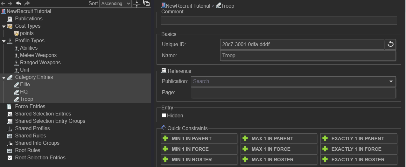Click the Category Entries pencil icon
Viewport: 406px width, 167px height.
coord(10,77)
